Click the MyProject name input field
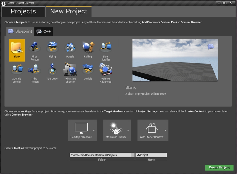 (x=151, y=155)
